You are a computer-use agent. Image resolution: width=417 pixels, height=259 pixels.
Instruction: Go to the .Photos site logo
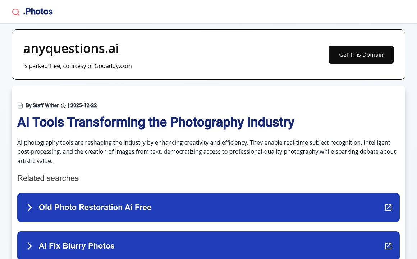pyautogui.click(x=38, y=12)
